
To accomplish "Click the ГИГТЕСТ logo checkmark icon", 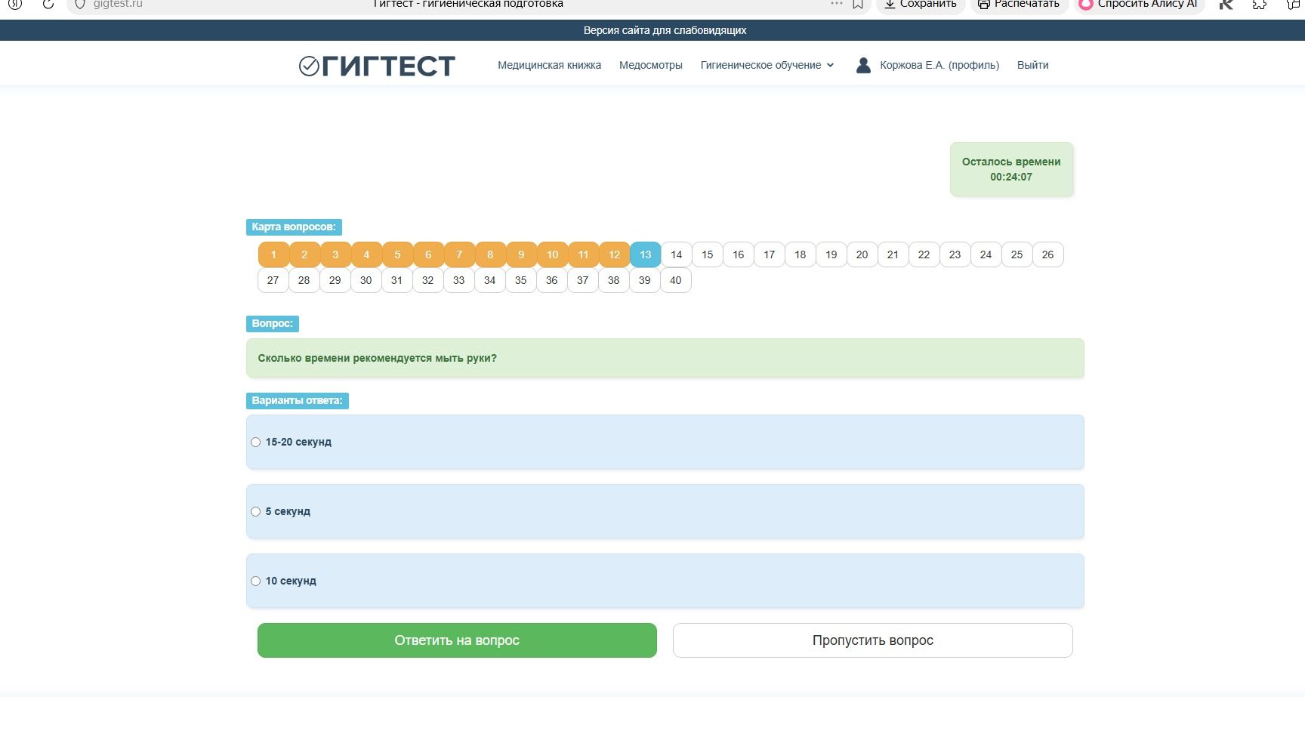I will pos(309,66).
